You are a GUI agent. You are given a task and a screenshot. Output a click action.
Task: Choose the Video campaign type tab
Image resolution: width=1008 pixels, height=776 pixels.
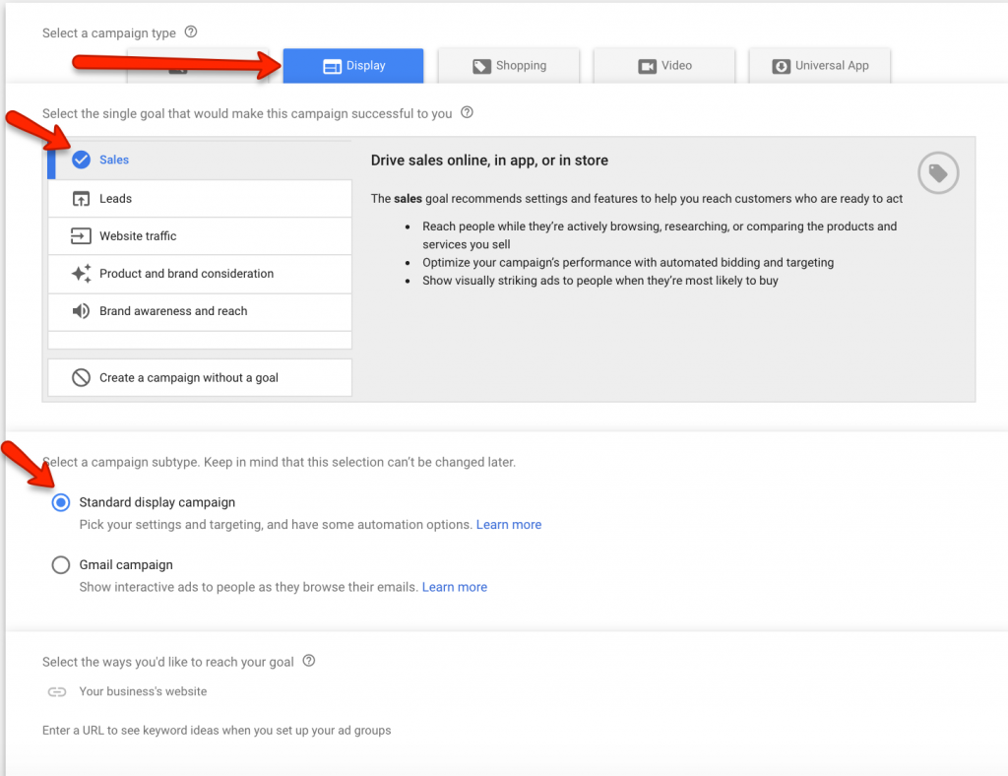664,66
